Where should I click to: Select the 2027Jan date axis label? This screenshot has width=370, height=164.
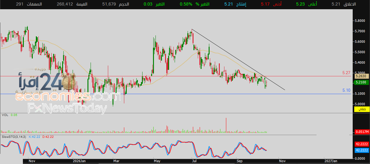331,161
